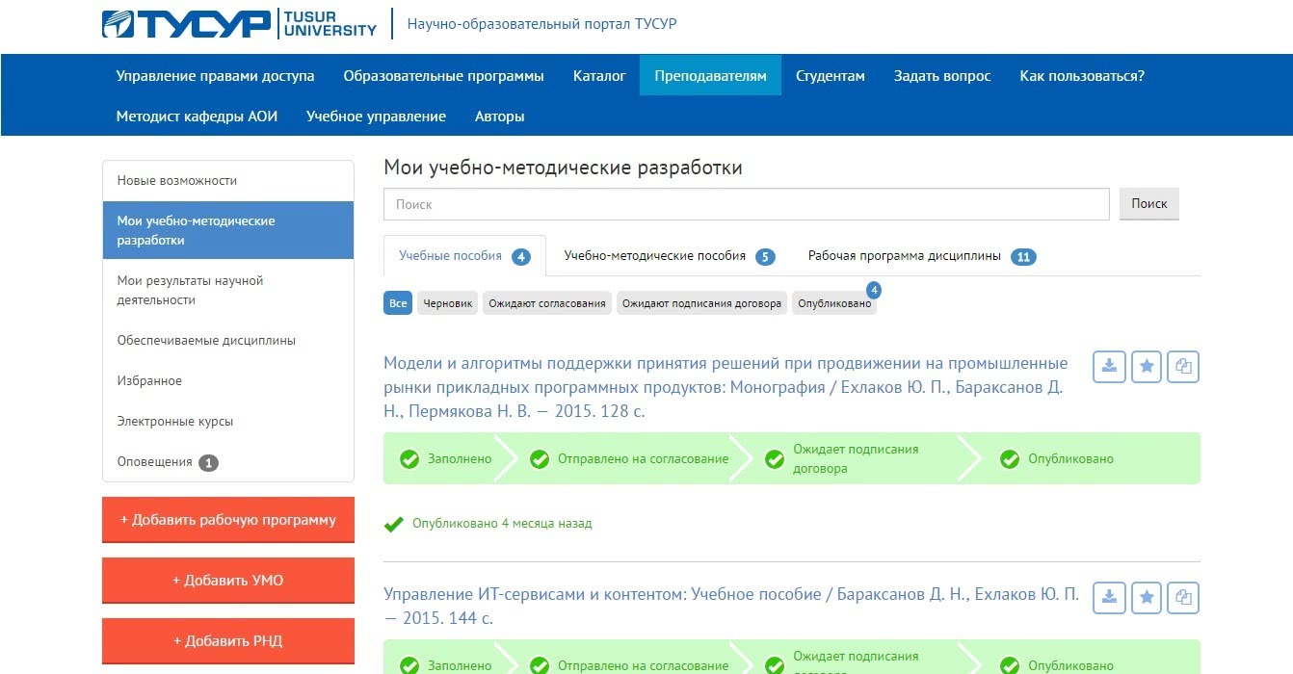Filter list by Черновик status

coord(448,303)
